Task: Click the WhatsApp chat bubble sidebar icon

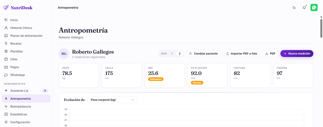Action: tap(6, 75)
